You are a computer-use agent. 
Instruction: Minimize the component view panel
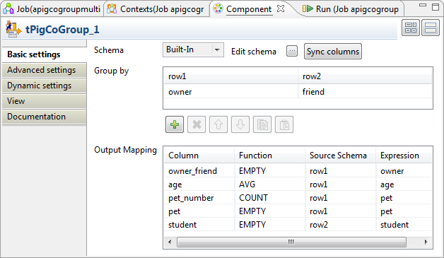coord(423,5)
